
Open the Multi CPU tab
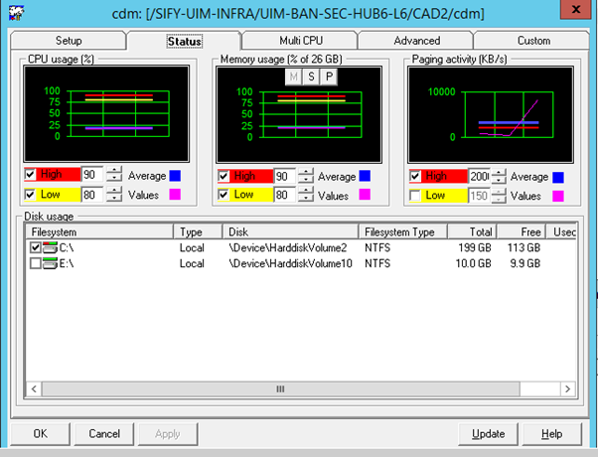(301, 41)
